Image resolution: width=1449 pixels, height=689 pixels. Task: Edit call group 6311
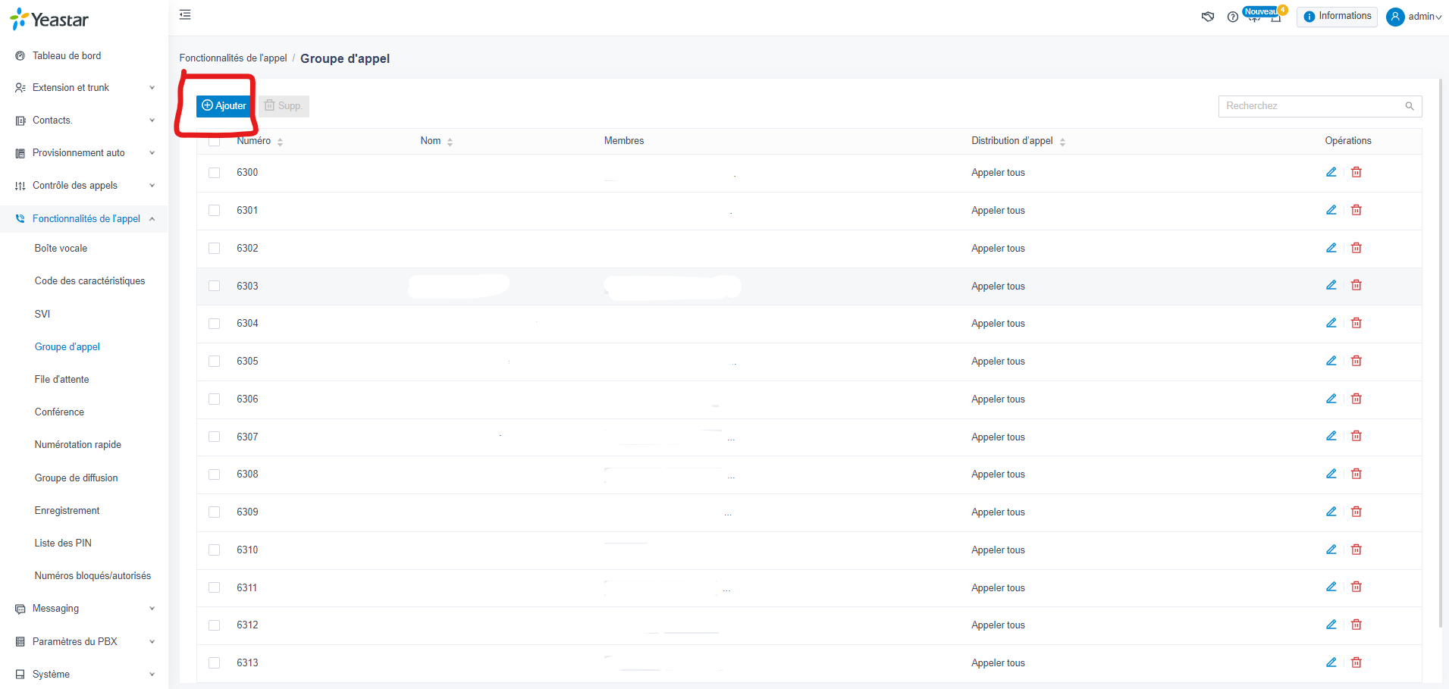pos(1331,587)
